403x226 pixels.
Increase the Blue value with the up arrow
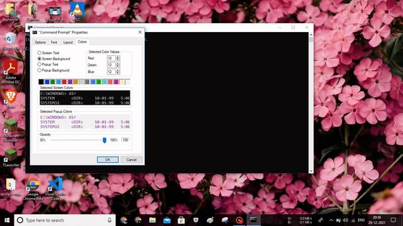tap(118, 70)
